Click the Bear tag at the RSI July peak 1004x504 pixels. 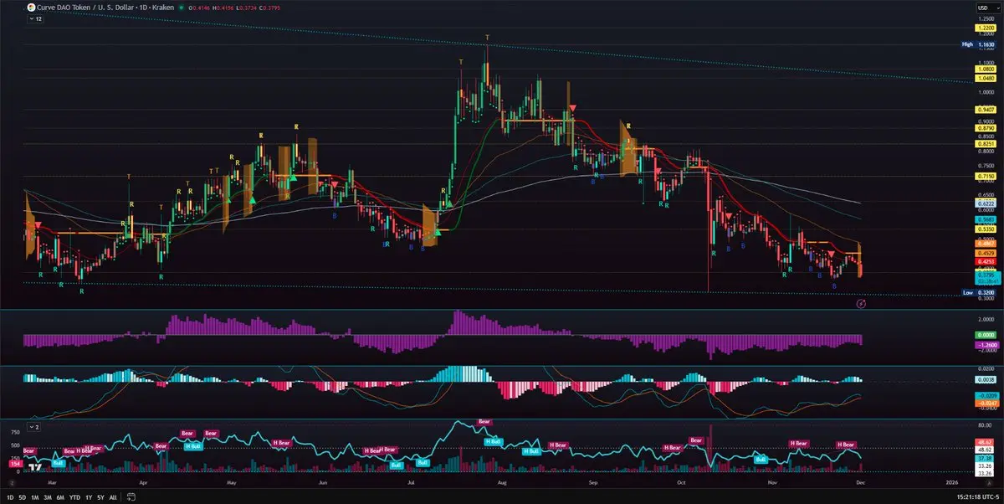tap(484, 421)
